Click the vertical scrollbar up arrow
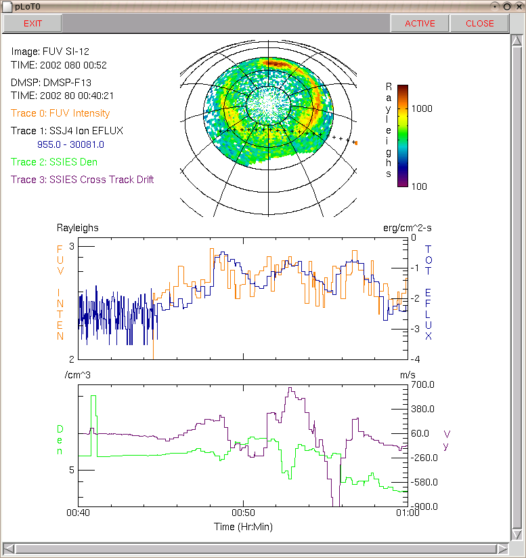The image size is (526, 558). click(x=517, y=40)
